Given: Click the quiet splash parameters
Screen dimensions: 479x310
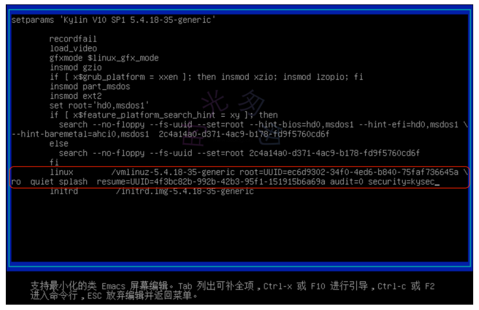Looking at the screenshot, I should 59,182.
